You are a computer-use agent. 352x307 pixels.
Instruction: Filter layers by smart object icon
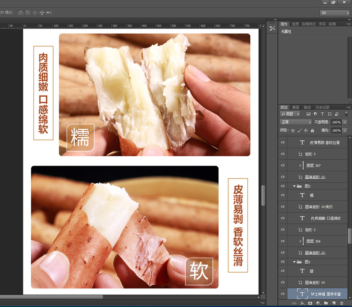click(x=336, y=114)
